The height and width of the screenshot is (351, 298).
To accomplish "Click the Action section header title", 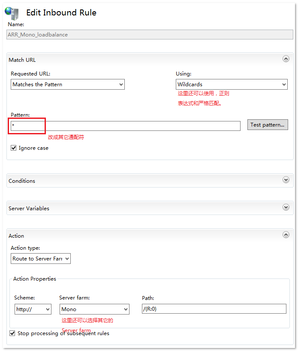I will coord(16,236).
